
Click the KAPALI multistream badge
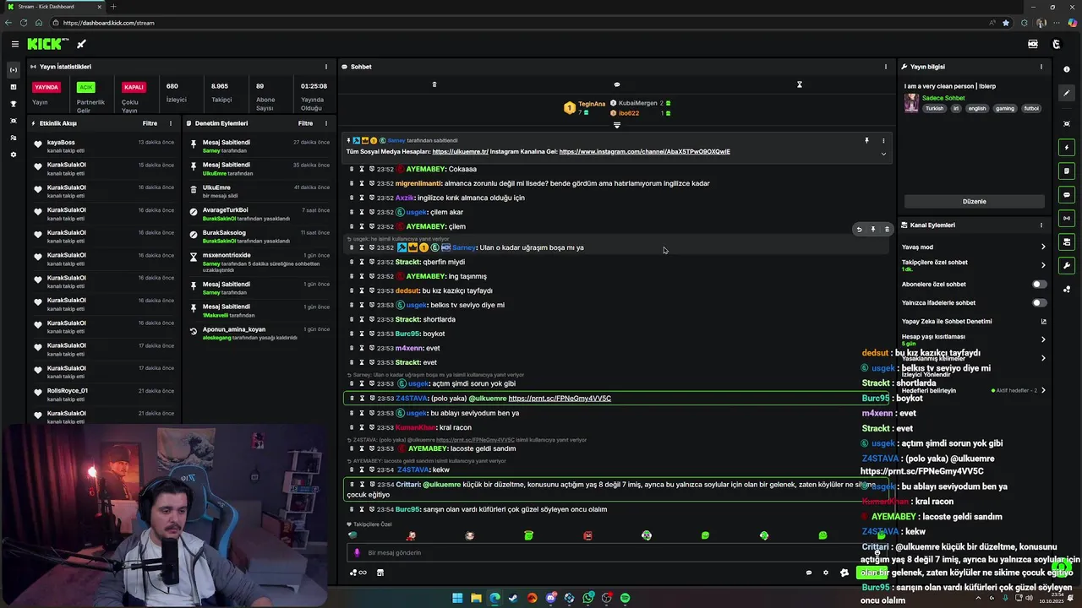(x=134, y=87)
